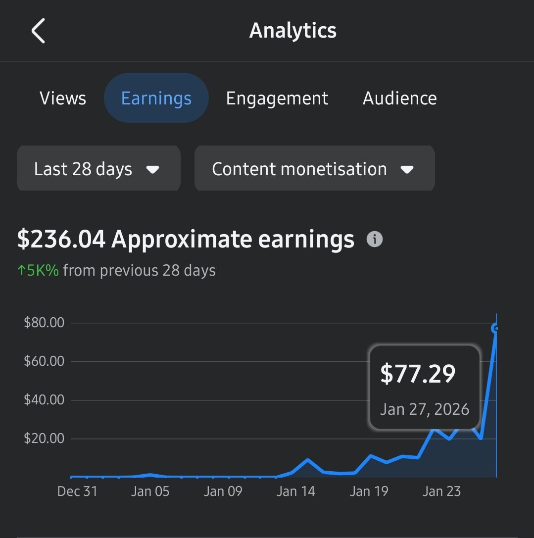Screen dimensions: 534x538
Task: Tap the from previous 28 days text
Action: 140,271
